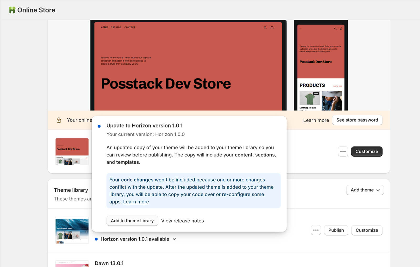Click HOME in the desktop preview navigation
Viewport: 420px width, 267px height.
coord(104,27)
